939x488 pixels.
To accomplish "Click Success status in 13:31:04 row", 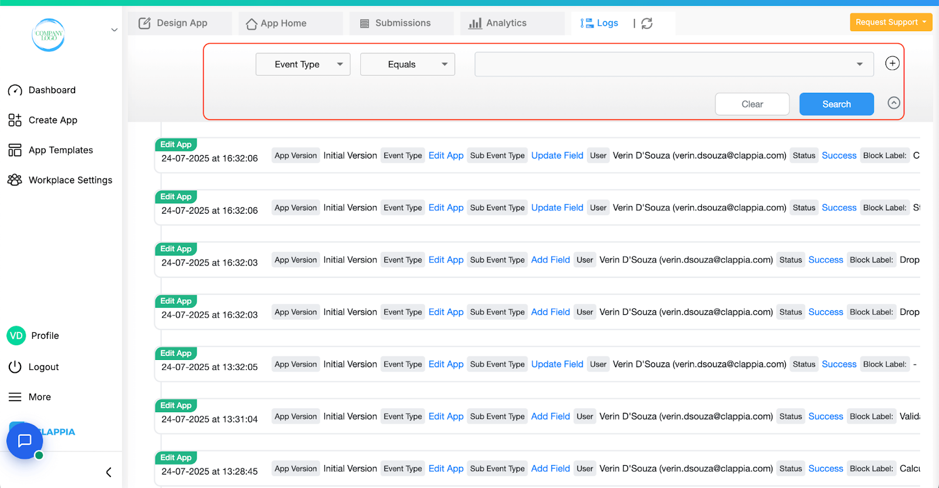I will [x=826, y=416].
